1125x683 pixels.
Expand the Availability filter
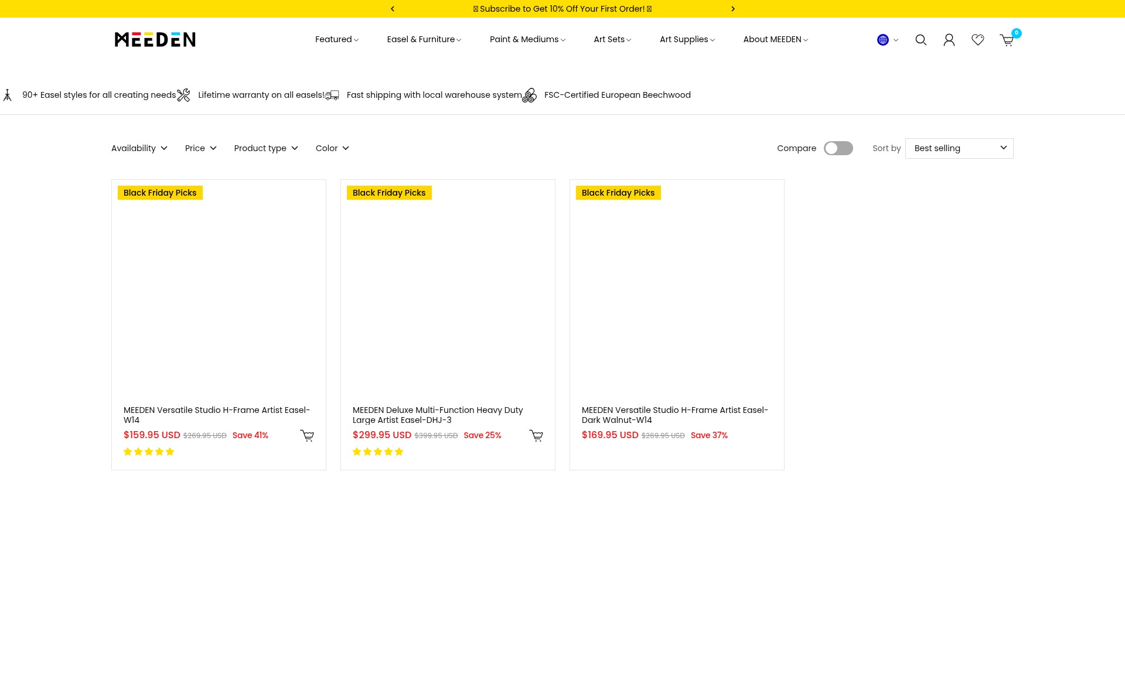coord(139,148)
